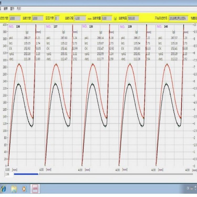Click the black curve peak marker in chart 137
Viewport: 197px width, 197px height.
(55, 84)
